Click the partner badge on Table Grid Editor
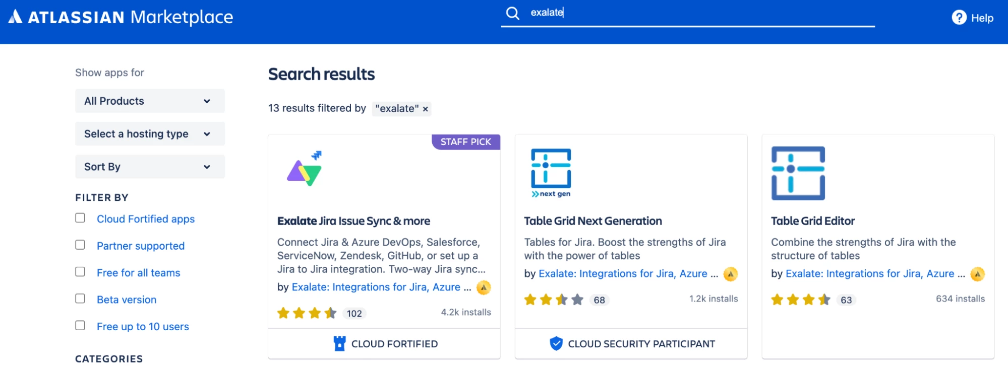This screenshot has width=1008, height=370. click(x=977, y=274)
